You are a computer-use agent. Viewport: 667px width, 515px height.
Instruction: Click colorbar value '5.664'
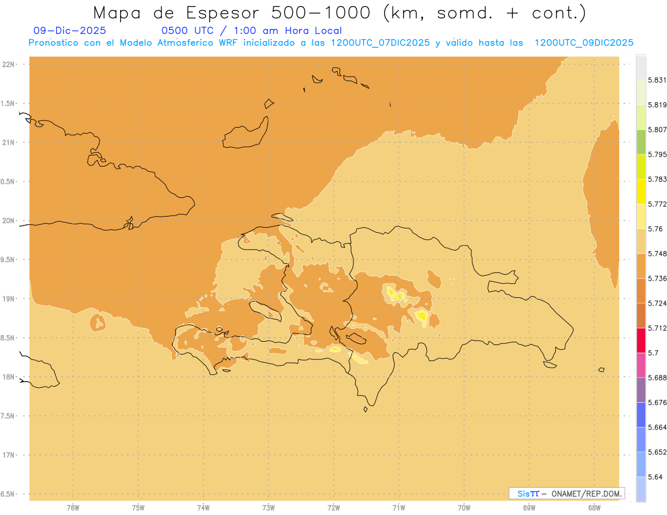click(x=657, y=427)
